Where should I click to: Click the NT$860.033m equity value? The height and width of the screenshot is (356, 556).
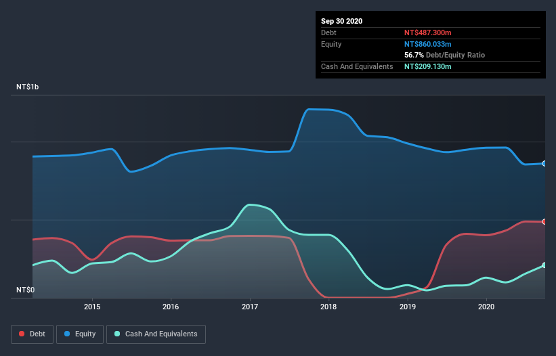click(x=427, y=44)
